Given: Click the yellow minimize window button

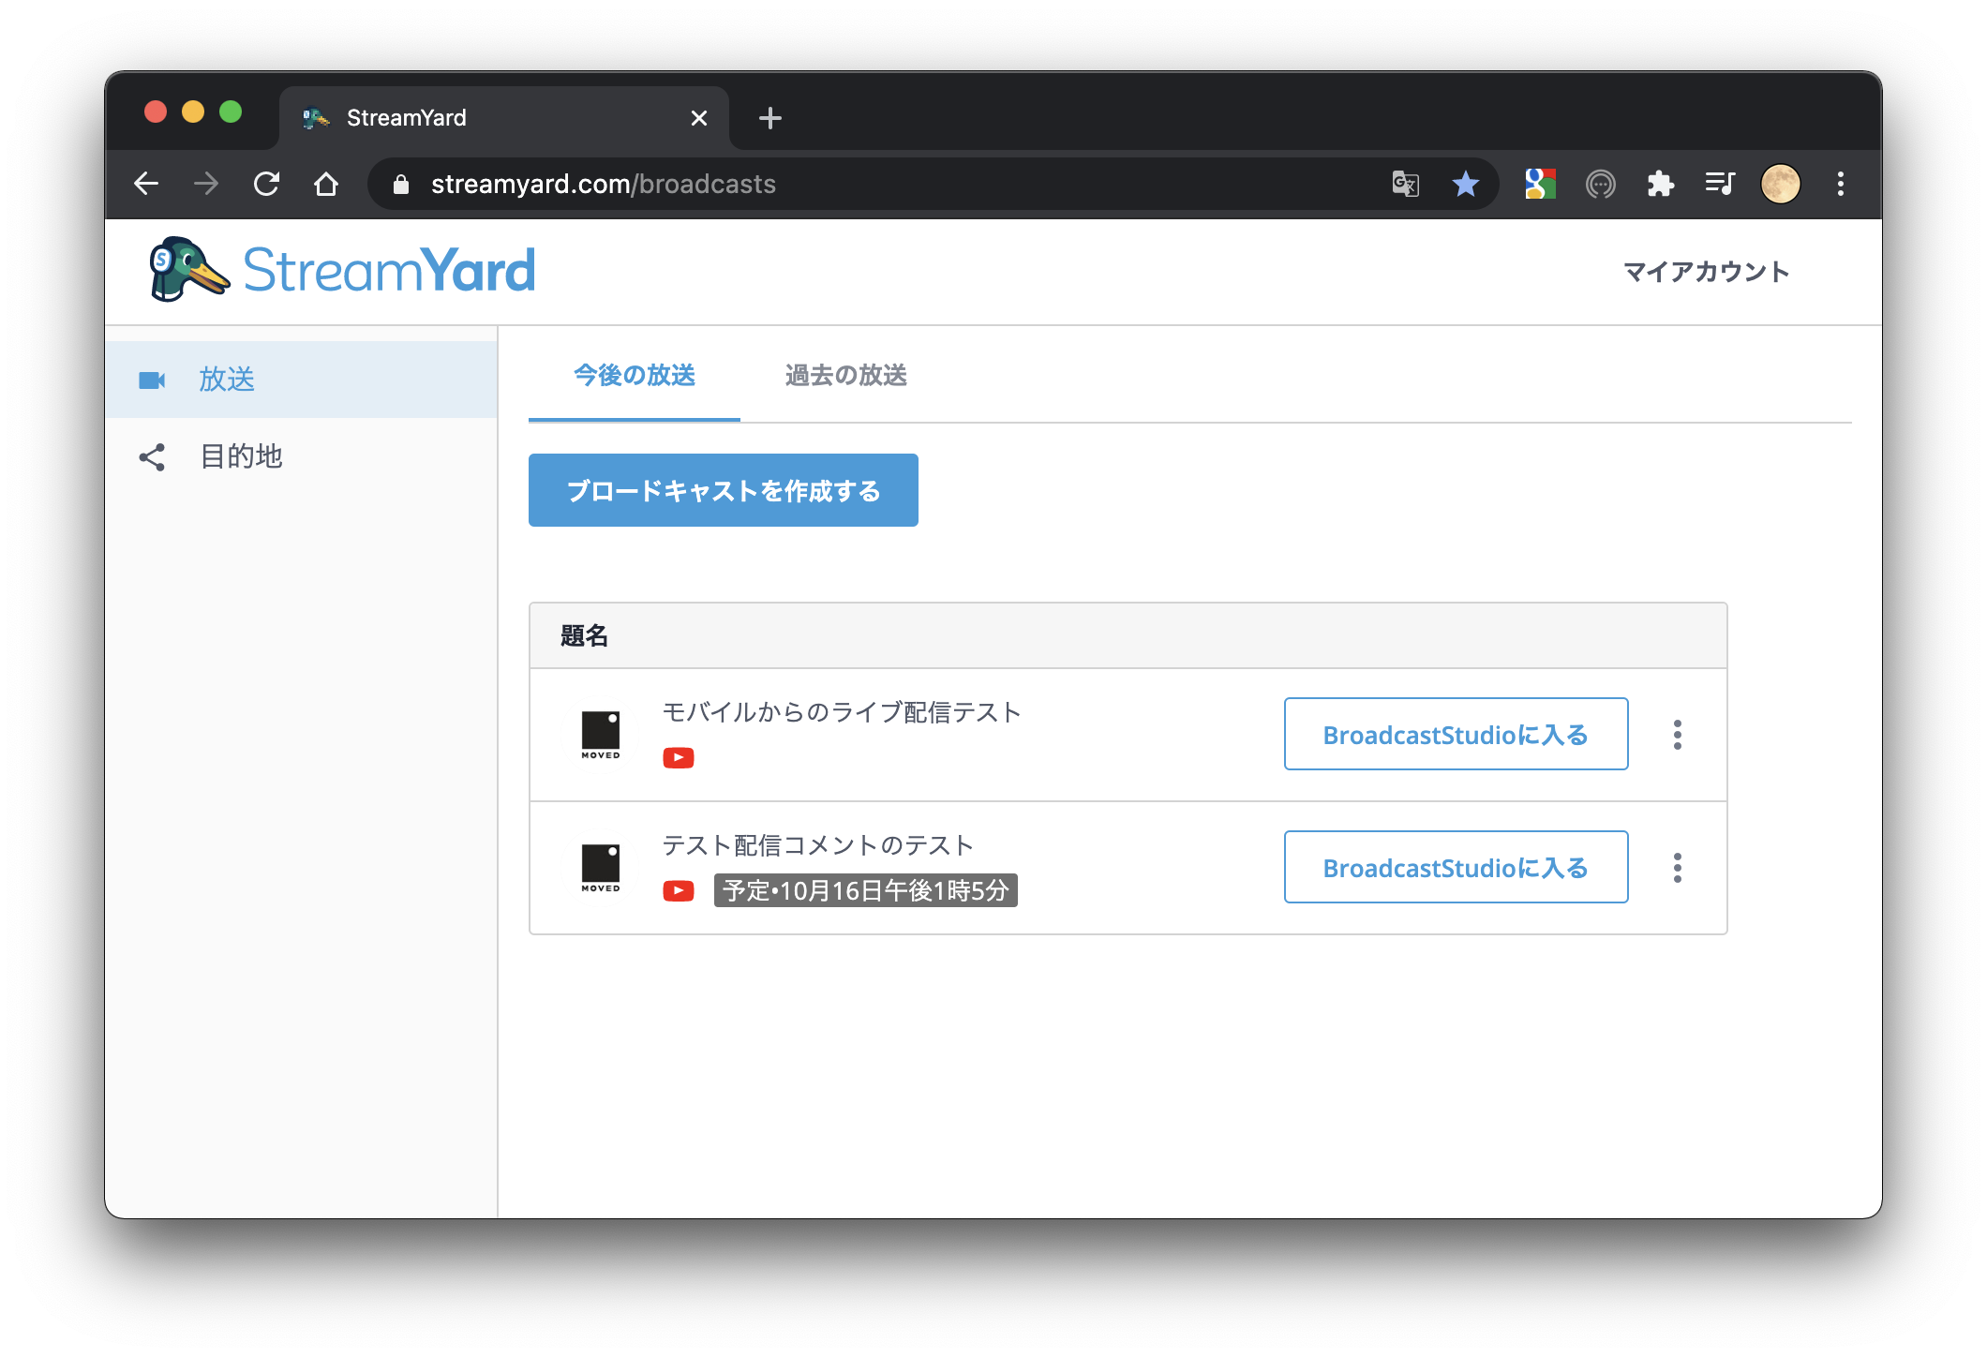Looking at the screenshot, I should (x=193, y=112).
